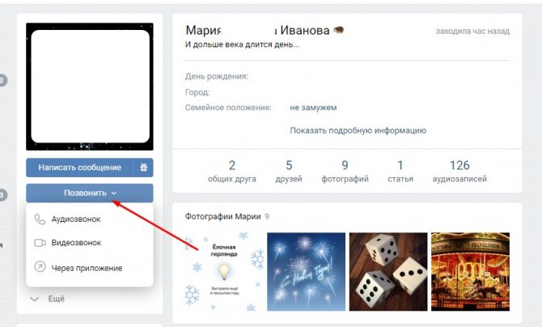The image size is (542, 327).
Task: Click the arrow icon for Через приложение
Action: tap(40, 266)
